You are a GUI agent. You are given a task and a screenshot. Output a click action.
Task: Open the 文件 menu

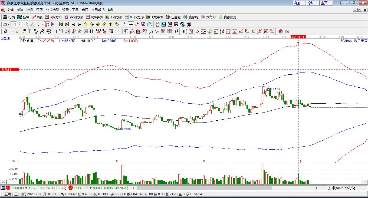(10, 10)
